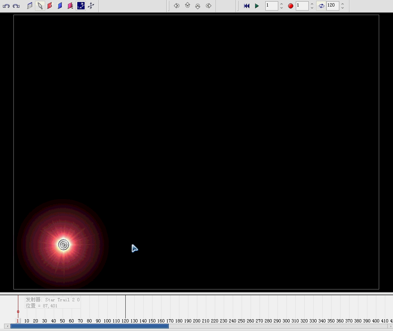Click the emitter name text 'Star Trail 2 0'
Image resolution: width=393 pixels, height=331 pixels.
62,300
